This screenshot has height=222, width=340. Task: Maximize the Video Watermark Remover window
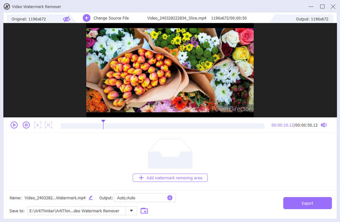pyautogui.click(x=323, y=6)
